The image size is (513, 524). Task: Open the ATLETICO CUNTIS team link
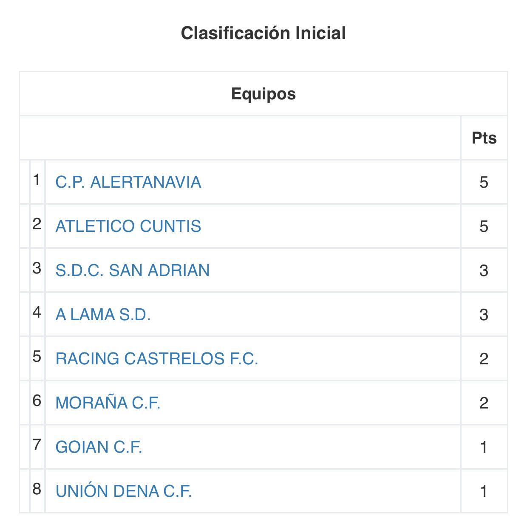128,226
